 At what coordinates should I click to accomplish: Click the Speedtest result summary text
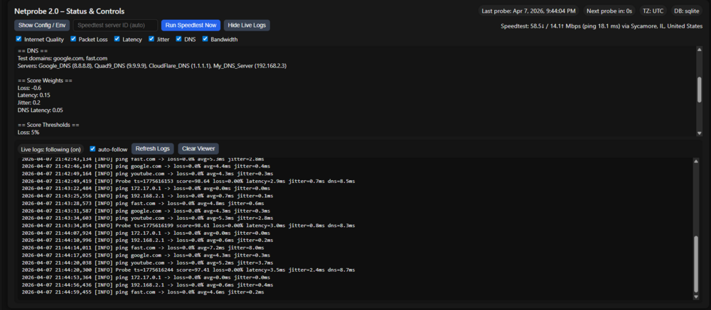pyautogui.click(x=602, y=26)
